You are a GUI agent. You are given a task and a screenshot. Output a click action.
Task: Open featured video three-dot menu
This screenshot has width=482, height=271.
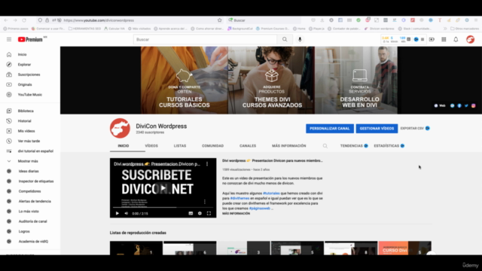click(207, 164)
